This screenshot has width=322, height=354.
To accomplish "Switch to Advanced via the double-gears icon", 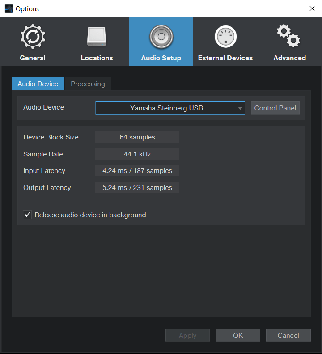I will click(x=289, y=37).
